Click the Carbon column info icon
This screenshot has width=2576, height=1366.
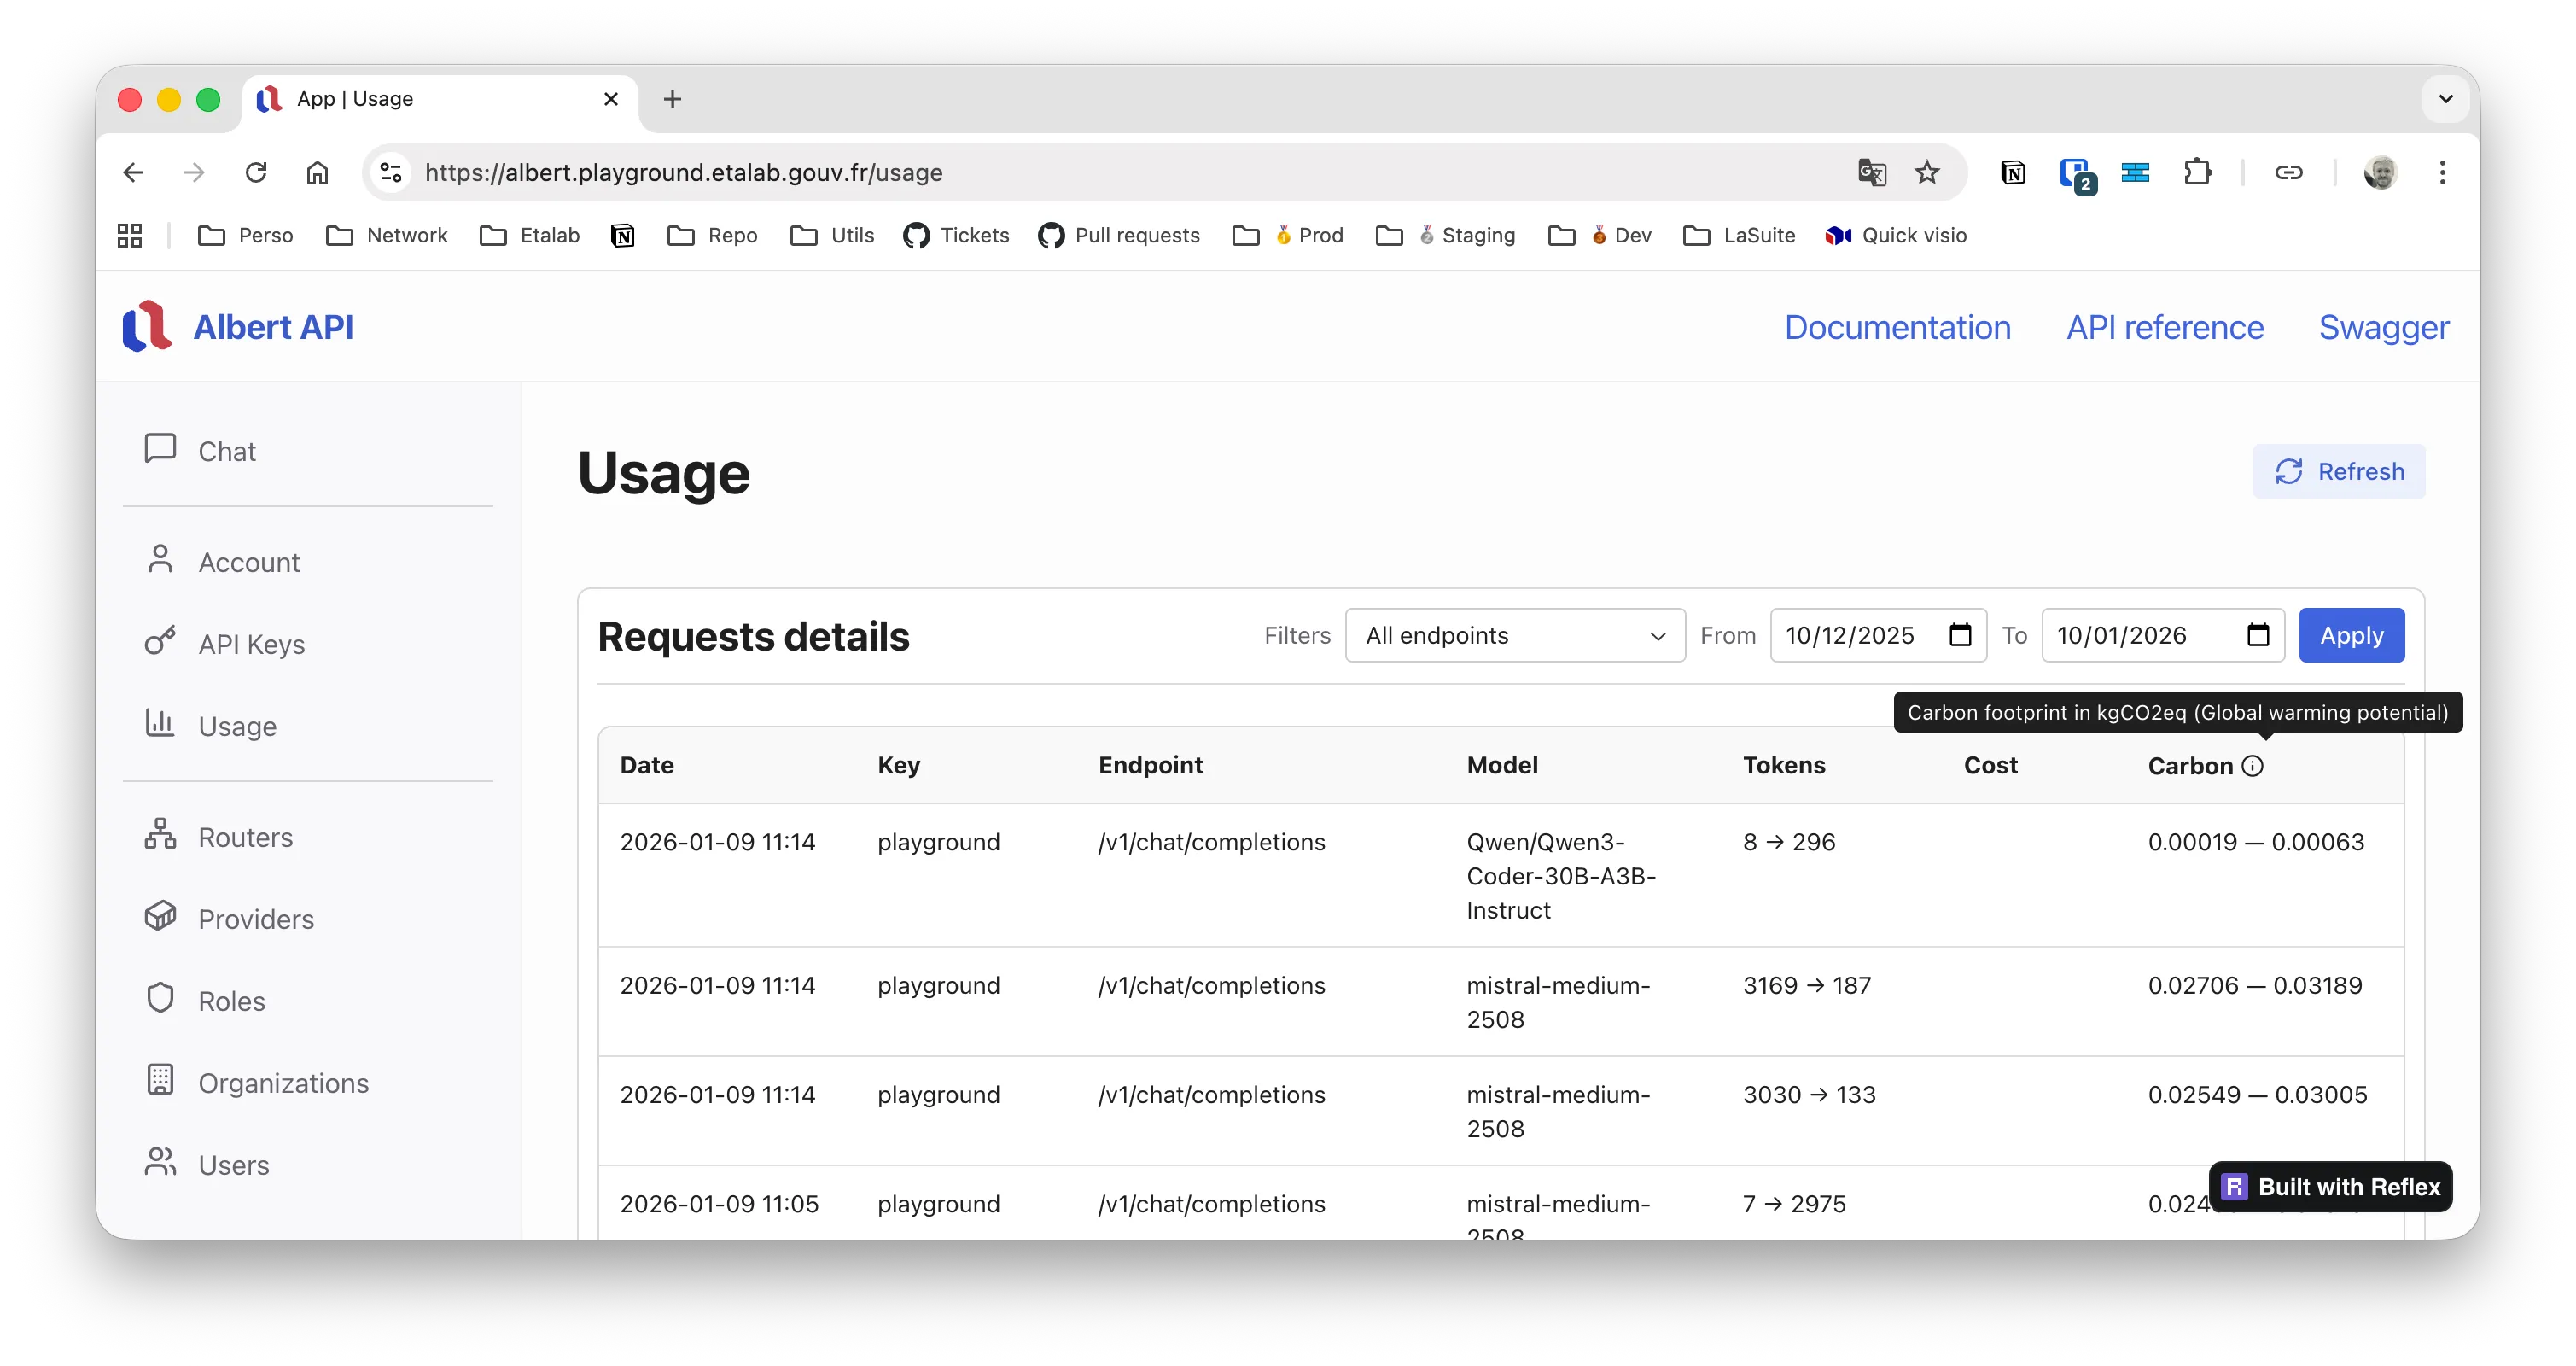point(2253,766)
